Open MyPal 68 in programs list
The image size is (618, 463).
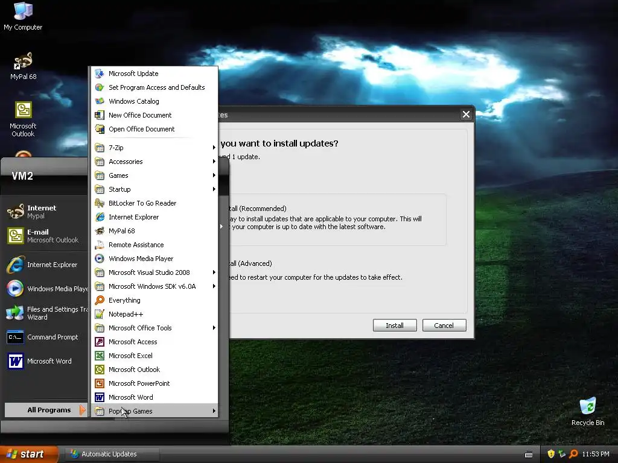click(154, 231)
